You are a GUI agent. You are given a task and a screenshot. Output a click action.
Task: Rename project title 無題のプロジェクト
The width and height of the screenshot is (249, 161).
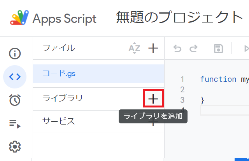[x=179, y=17]
